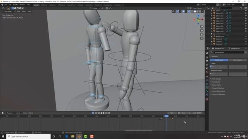Switch to the UV Editing workspace tab
Screen dimensions: 248x139
tap(61, 5)
